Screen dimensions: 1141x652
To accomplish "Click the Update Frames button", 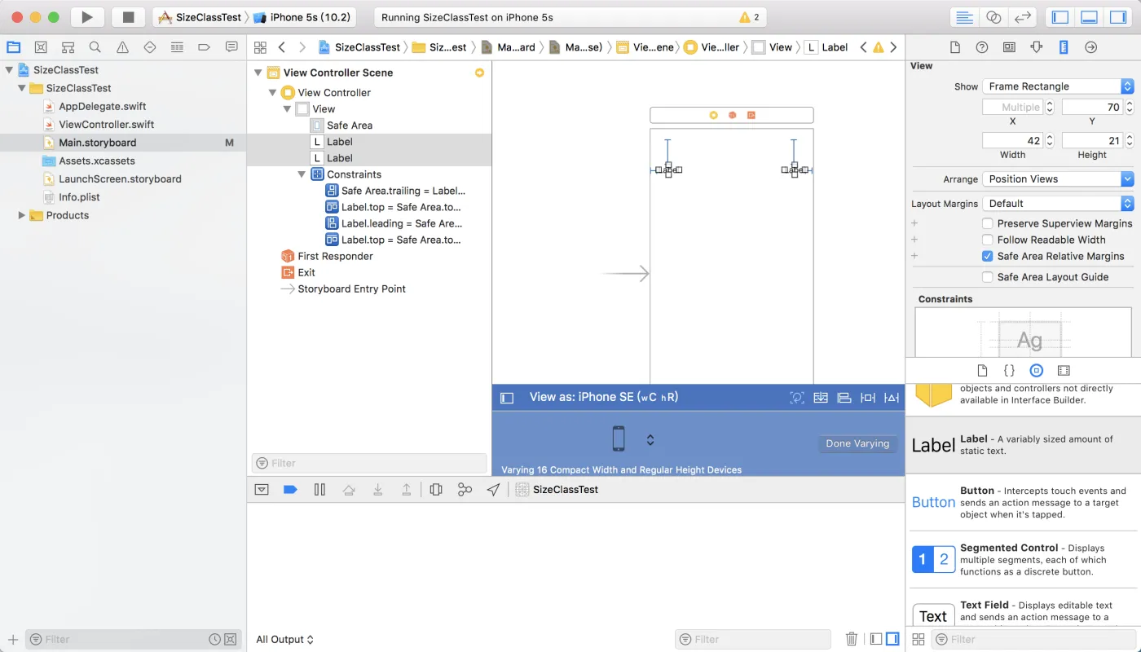I will coord(797,398).
